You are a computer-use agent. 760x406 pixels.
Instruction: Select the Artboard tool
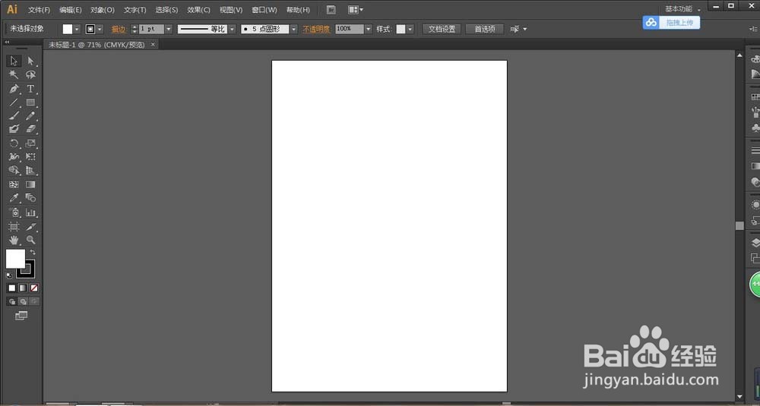coord(14,226)
